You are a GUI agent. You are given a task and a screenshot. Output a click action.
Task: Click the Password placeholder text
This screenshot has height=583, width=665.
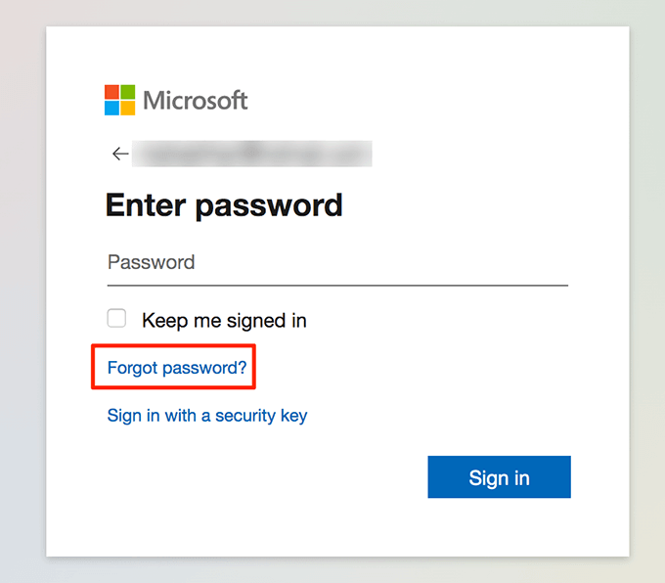pos(152,262)
